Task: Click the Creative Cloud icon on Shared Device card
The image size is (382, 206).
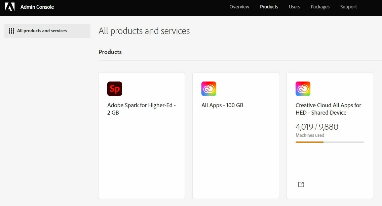Action: pyautogui.click(x=303, y=89)
